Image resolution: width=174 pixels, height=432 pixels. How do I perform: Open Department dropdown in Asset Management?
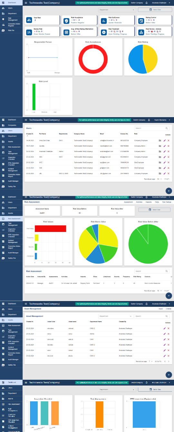coord(116,316)
